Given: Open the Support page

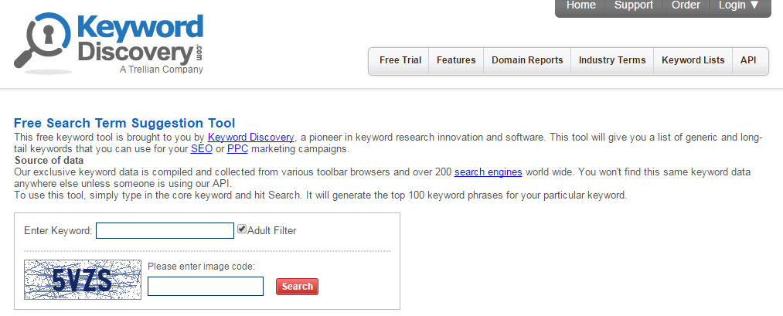Looking at the screenshot, I should pyautogui.click(x=633, y=5).
